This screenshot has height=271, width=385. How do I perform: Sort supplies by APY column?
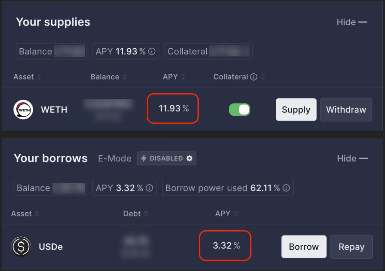(x=183, y=77)
